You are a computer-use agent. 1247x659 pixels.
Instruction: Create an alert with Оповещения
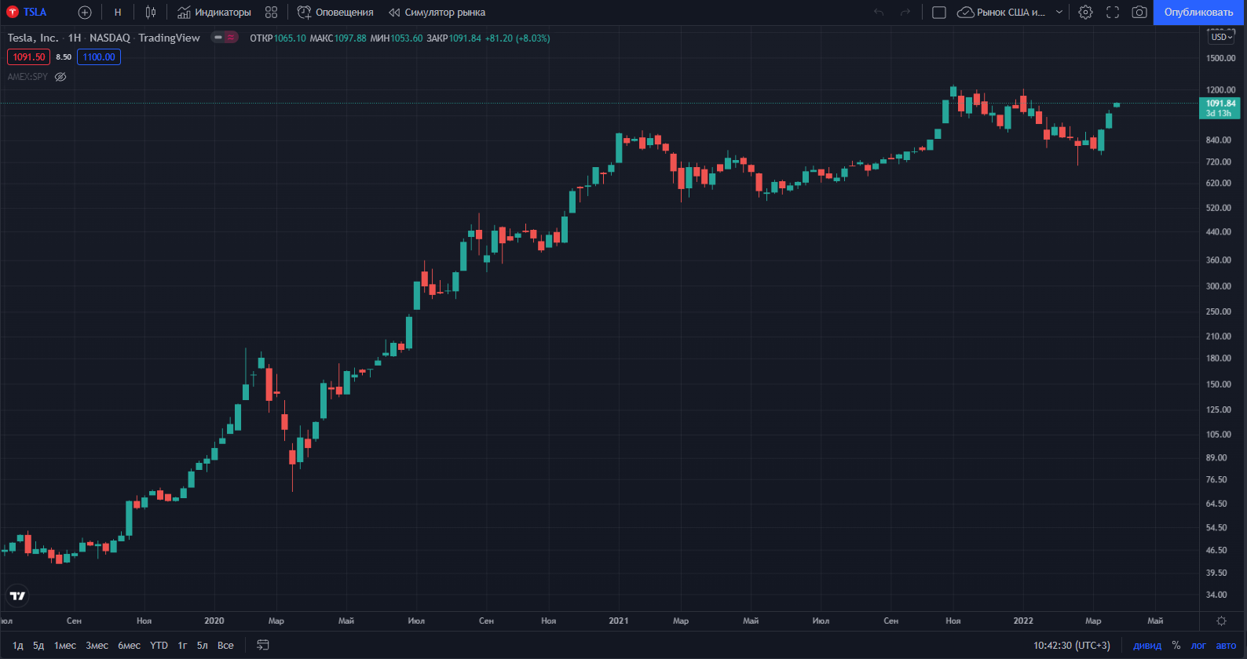335,13
